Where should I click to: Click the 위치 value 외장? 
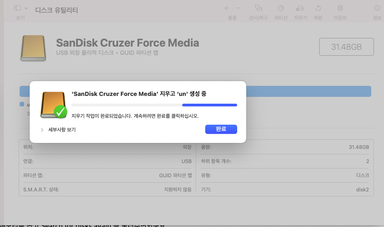pyautogui.click(x=187, y=147)
